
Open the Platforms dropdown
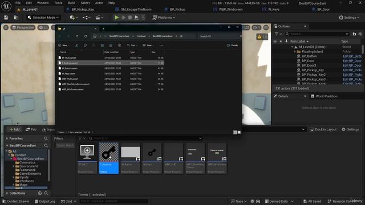coord(164,18)
